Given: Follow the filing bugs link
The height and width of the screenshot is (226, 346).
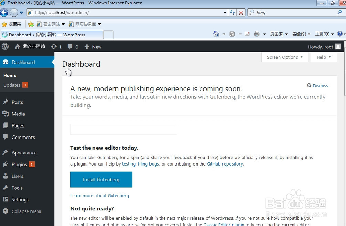Looking at the screenshot, I should tap(148, 164).
